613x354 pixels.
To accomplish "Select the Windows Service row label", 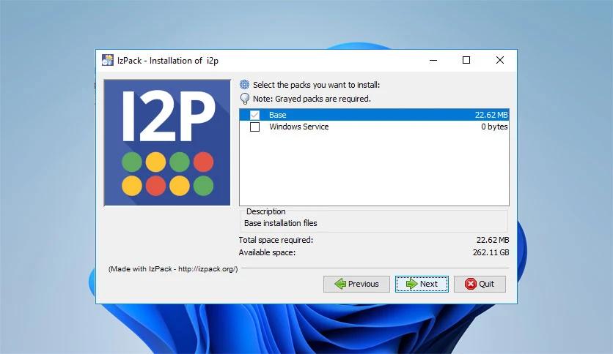I will (x=299, y=127).
